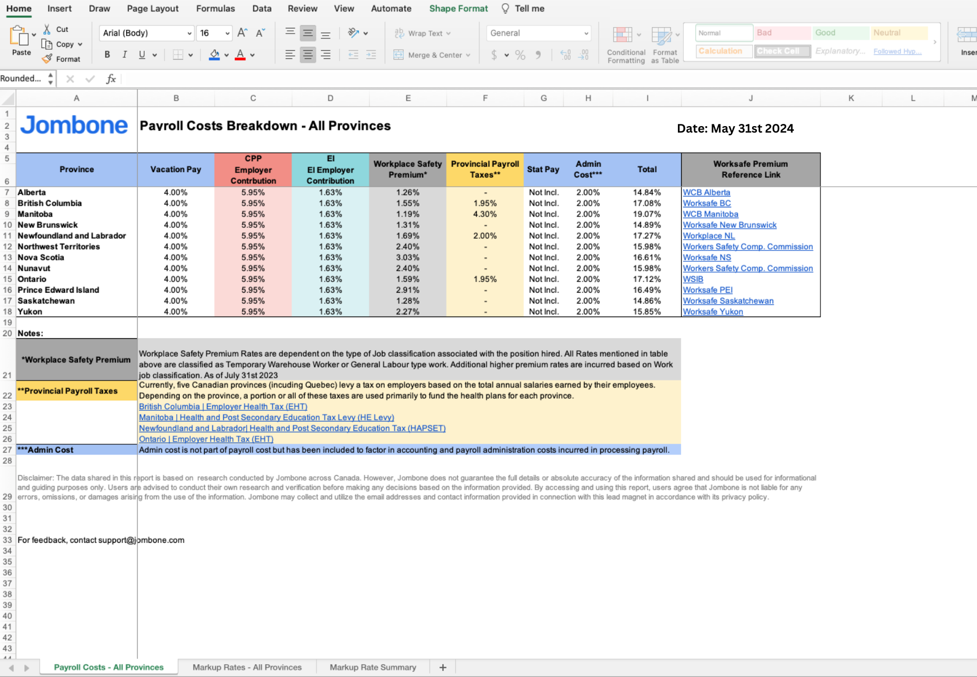The image size is (977, 677).
Task: Apply the red font color
Action: pyautogui.click(x=240, y=55)
